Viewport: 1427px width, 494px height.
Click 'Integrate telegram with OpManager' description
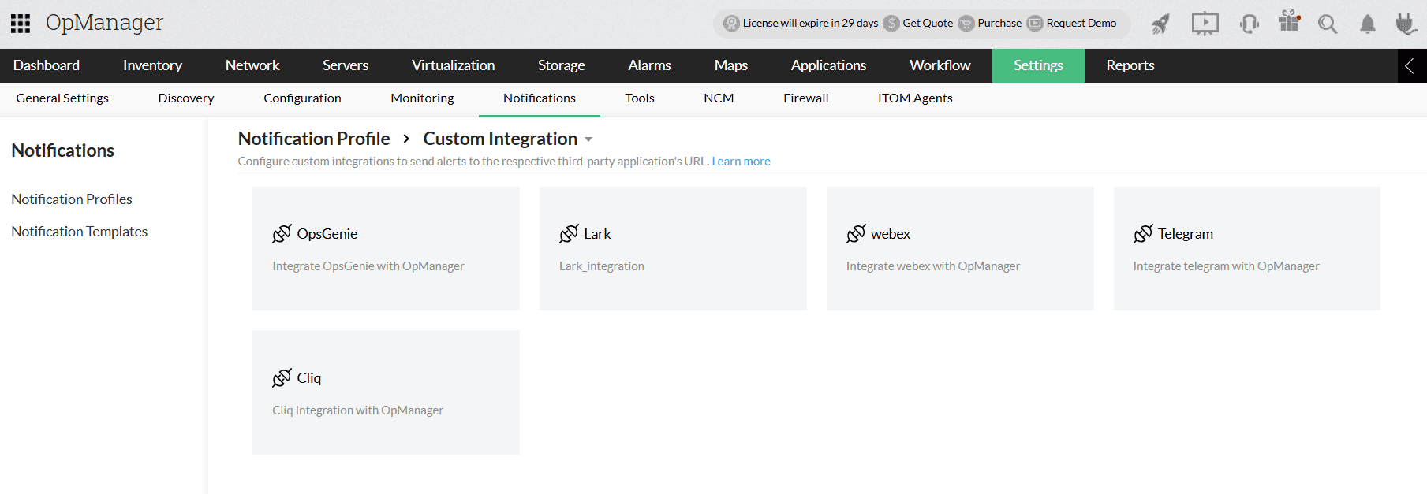click(1226, 266)
